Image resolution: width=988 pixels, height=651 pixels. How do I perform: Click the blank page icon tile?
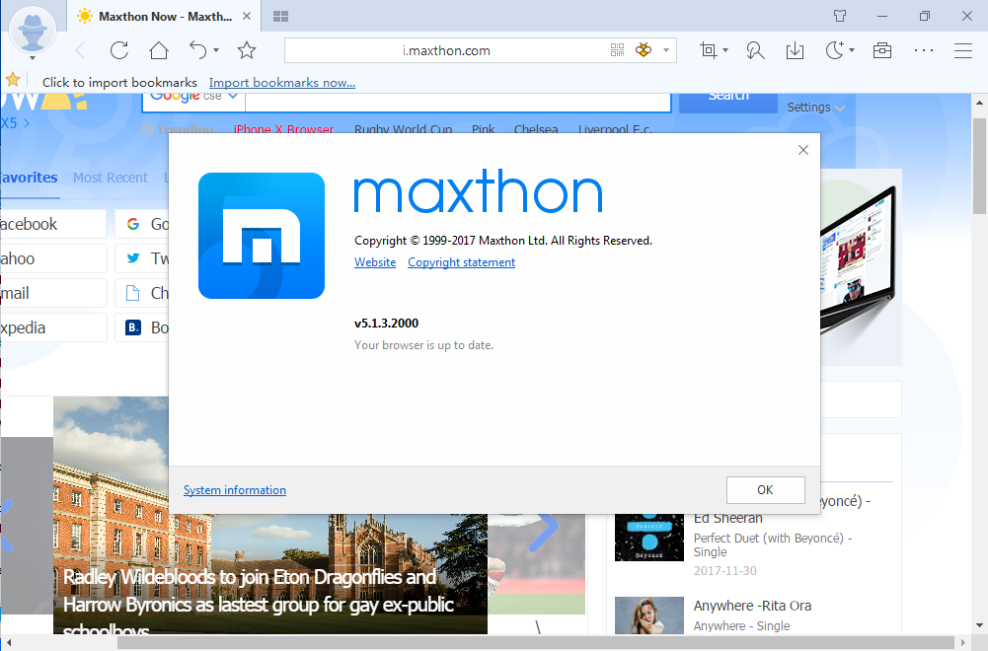(133, 293)
